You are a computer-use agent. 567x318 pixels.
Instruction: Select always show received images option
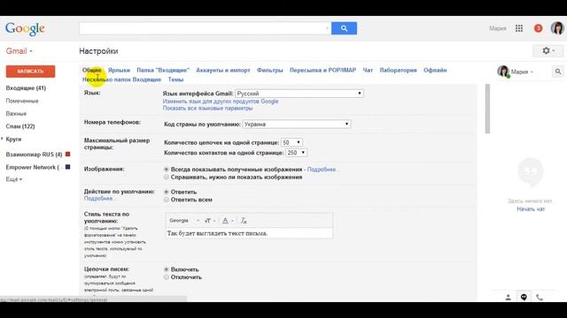tap(167, 169)
